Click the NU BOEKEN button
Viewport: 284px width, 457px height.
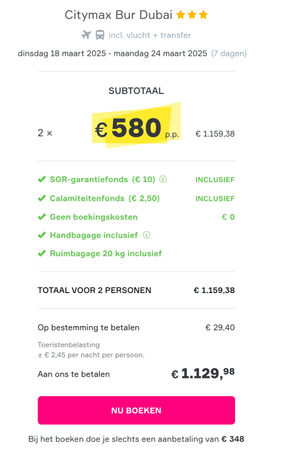point(136,410)
